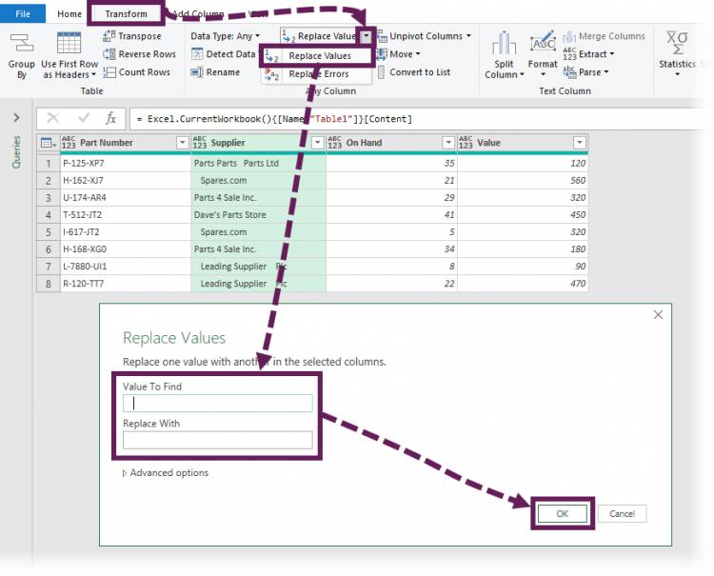Choose Replace Values from dropdown menu
The width and height of the screenshot is (714, 576).
point(317,56)
